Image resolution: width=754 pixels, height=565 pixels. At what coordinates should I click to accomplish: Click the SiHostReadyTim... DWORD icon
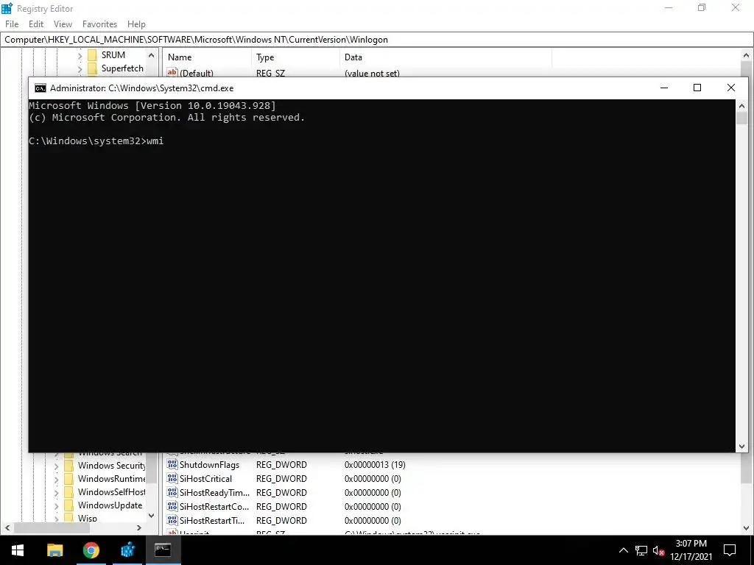[172, 492]
